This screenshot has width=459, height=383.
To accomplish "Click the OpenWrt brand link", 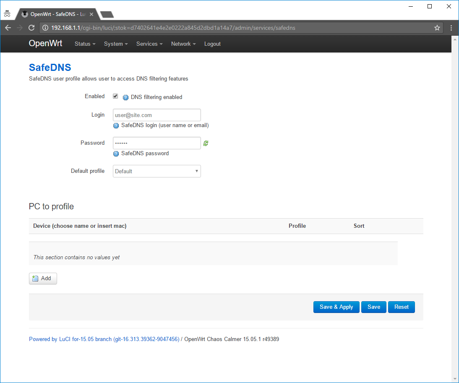I will point(45,43).
